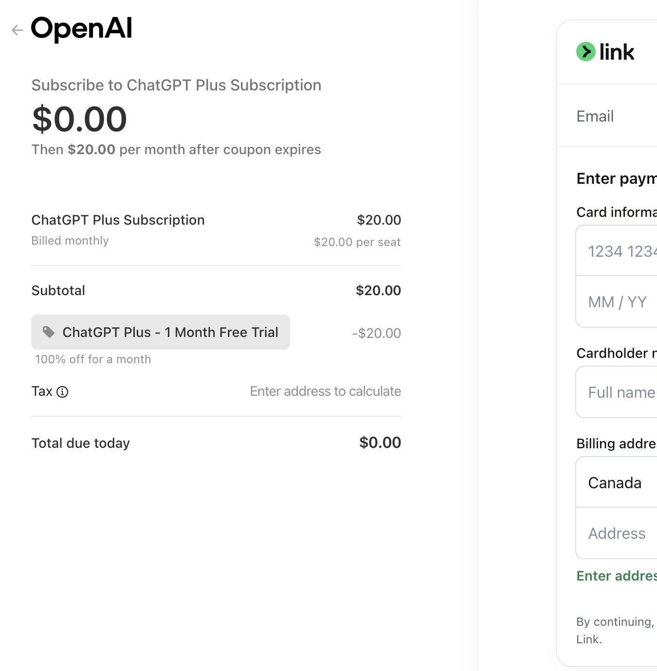Select the ChatGPT Plus 1 Month Free Trial coupon
The height and width of the screenshot is (671, 657).
click(x=161, y=332)
